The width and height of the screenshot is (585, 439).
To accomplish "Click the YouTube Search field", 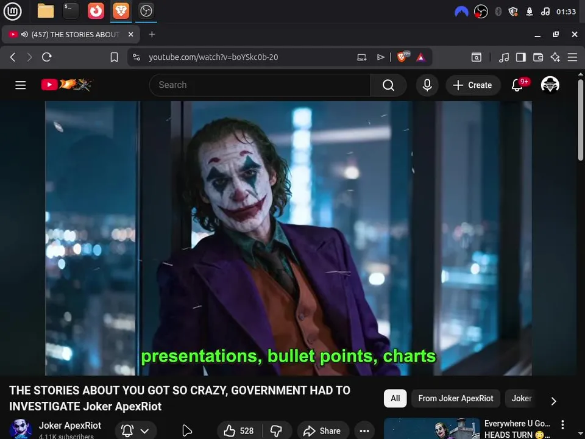I will tap(260, 85).
